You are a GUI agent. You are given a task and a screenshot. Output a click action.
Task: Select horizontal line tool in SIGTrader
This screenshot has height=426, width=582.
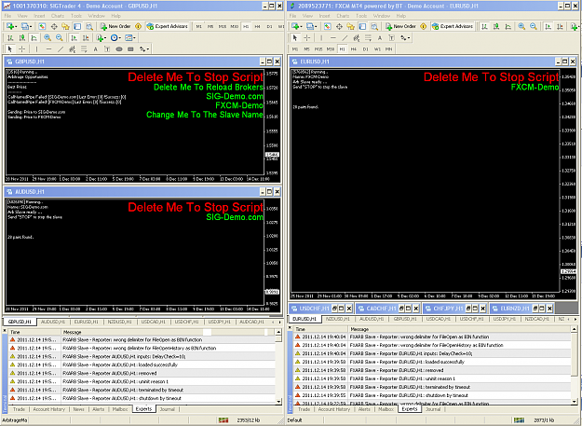point(48,49)
